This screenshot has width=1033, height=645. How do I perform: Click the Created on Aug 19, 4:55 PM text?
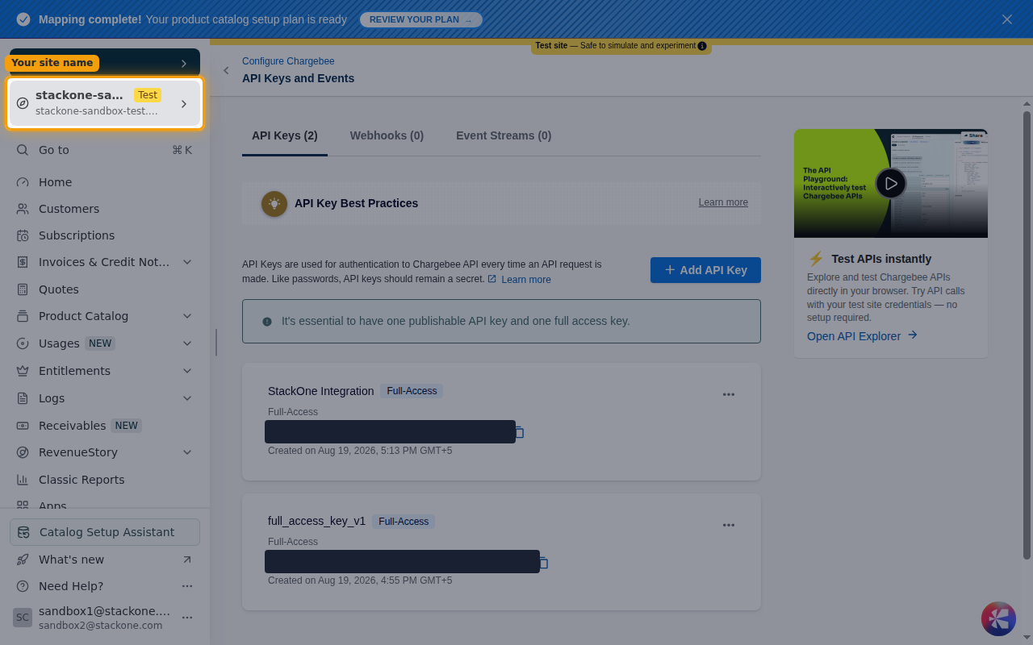360,580
